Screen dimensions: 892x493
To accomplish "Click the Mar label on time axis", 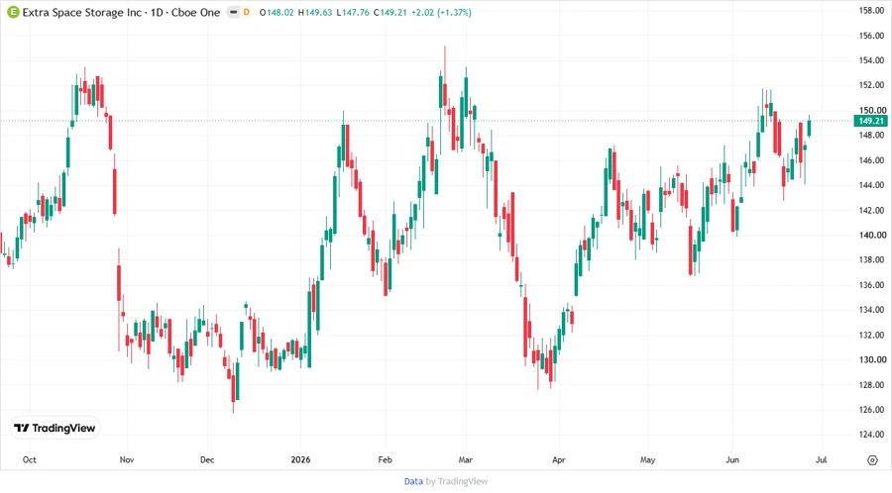I will (466, 459).
